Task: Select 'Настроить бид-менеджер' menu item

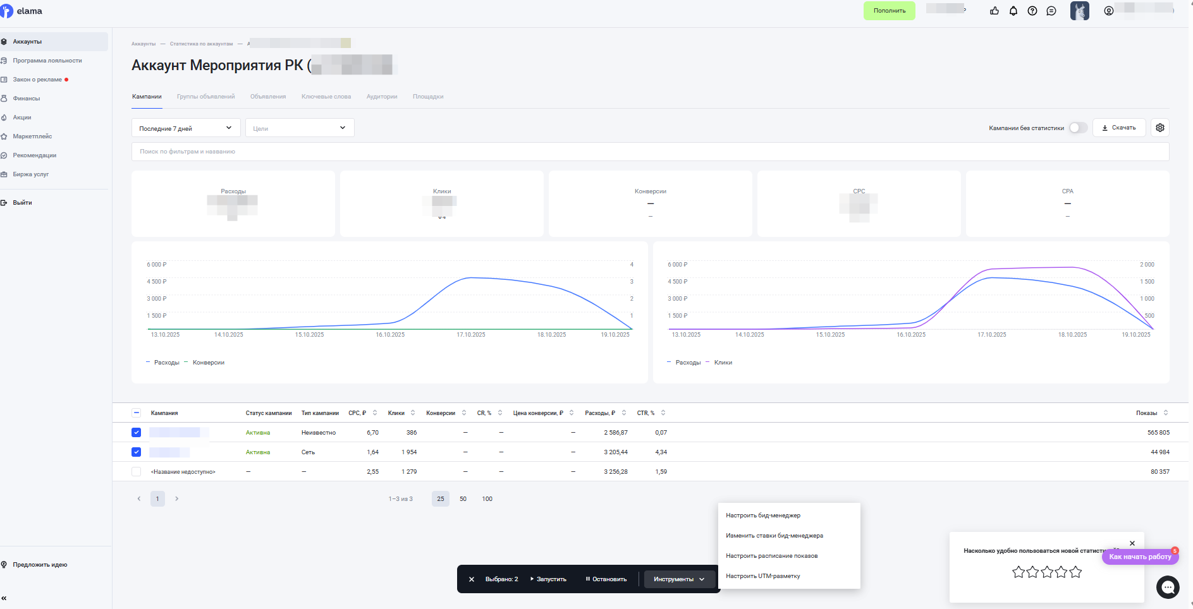Action: (x=763, y=516)
